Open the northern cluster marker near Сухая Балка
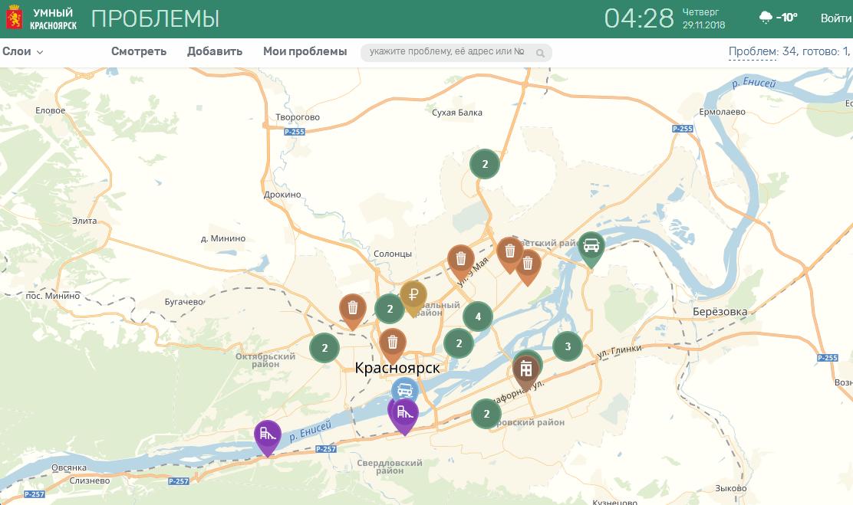853x505 pixels. [x=485, y=164]
